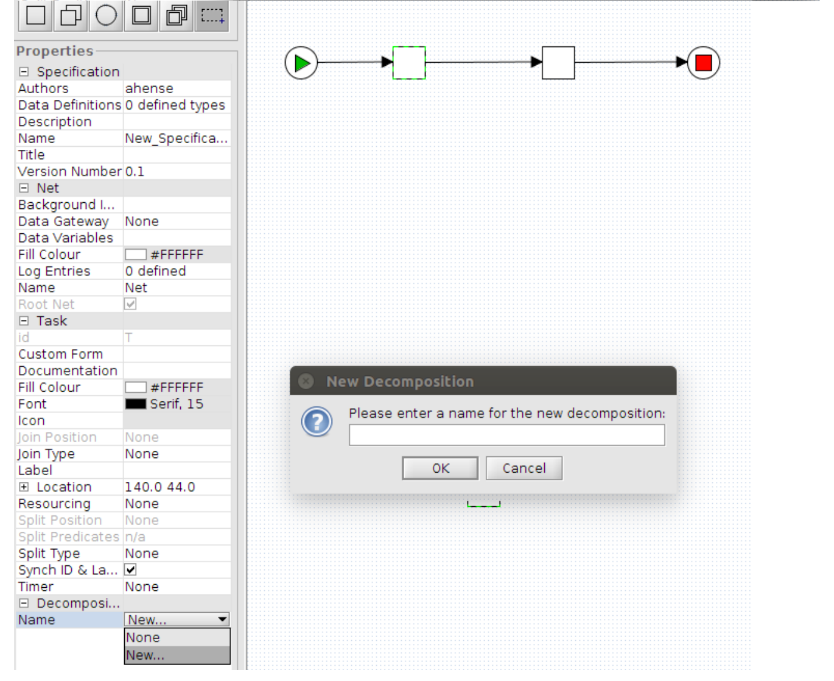Select the green-dashed selected task box
Image resolution: width=834 pixels, height=681 pixels.
pyautogui.click(x=409, y=63)
